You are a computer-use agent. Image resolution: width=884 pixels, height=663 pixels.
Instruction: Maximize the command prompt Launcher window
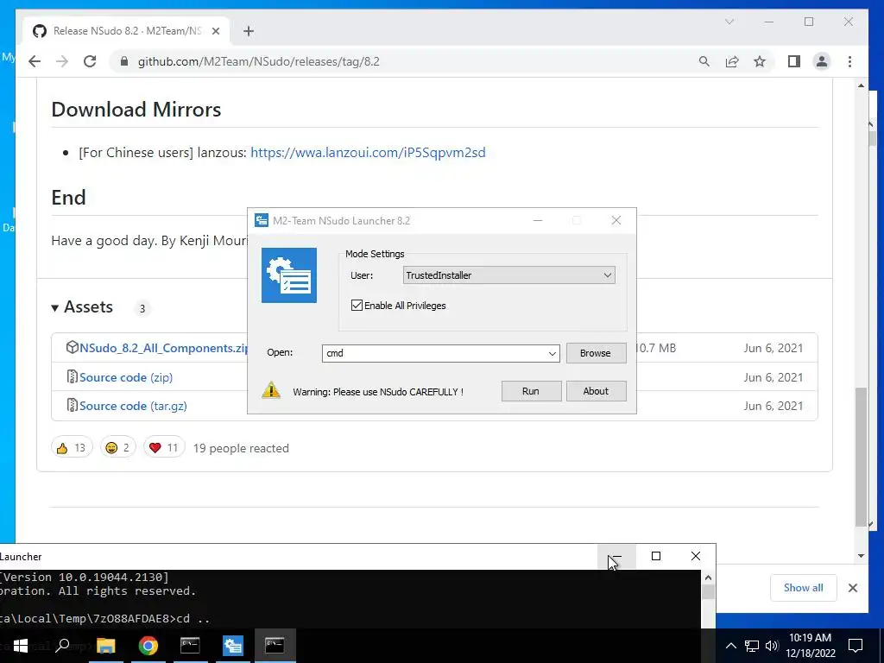click(656, 557)
